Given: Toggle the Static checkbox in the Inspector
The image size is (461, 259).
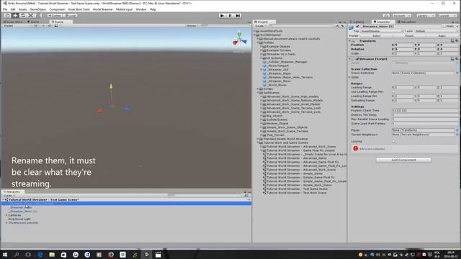Looking at the screenshot, I should (444, 27).
